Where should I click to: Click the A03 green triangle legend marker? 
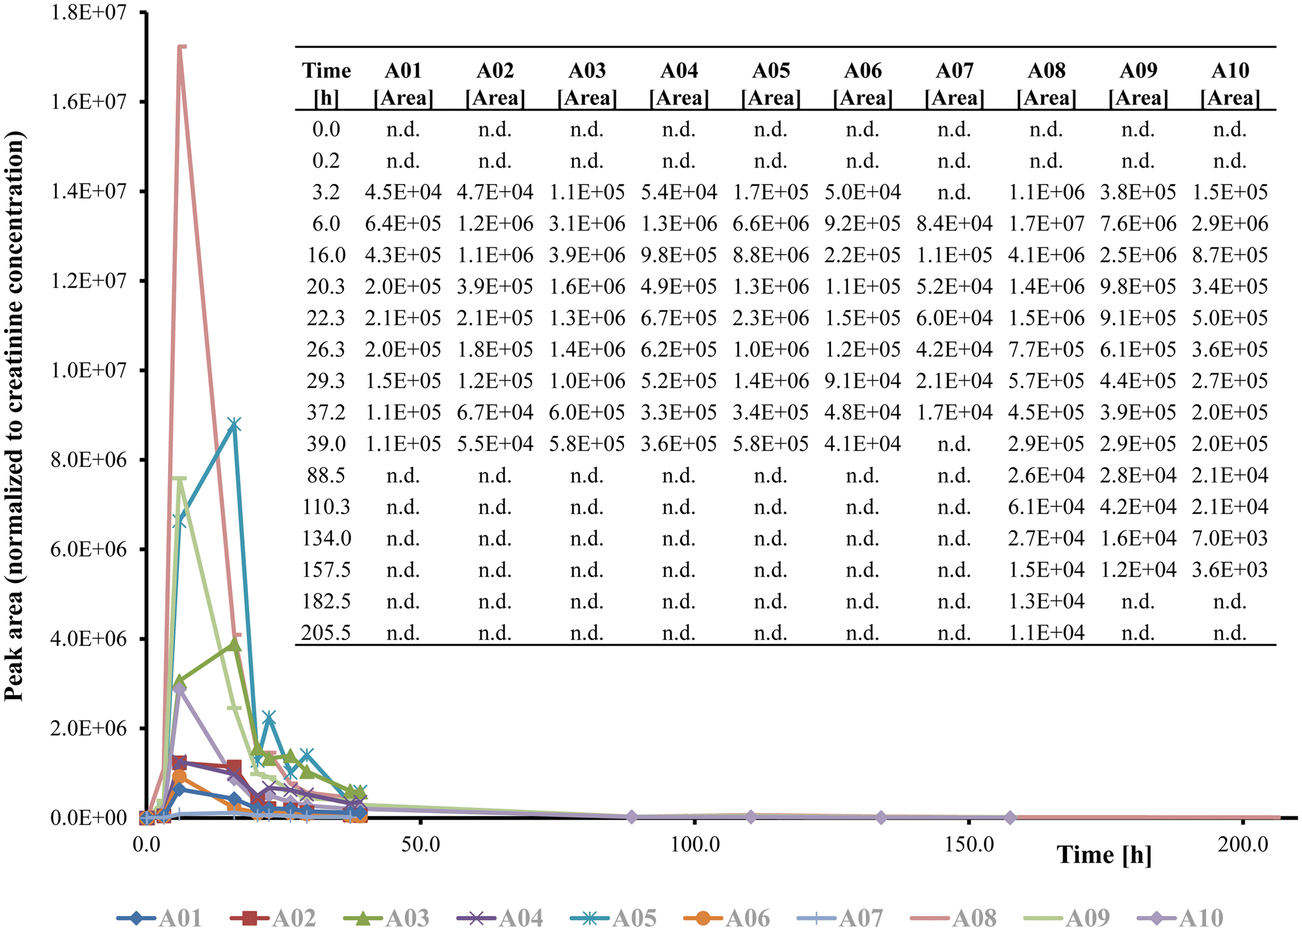point(363,918)
